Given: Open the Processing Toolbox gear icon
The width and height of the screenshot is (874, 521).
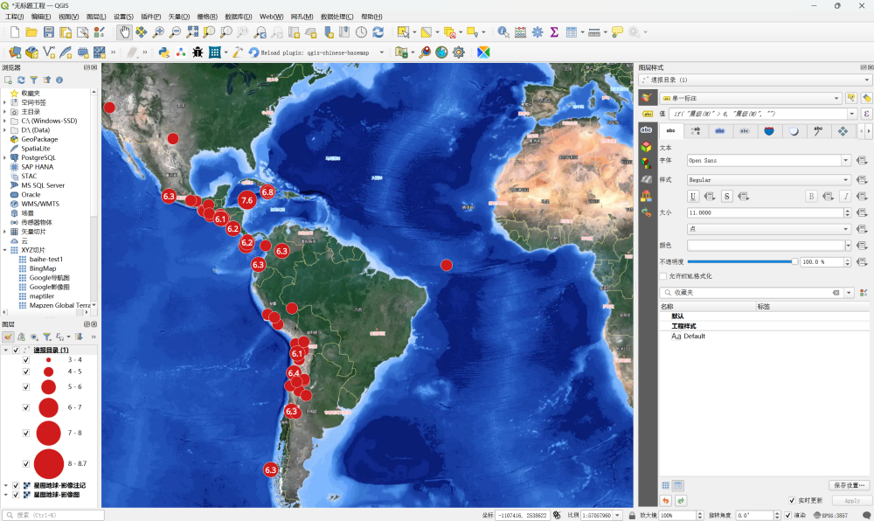Looking at the screenshot, I should [x=538, y=32].
